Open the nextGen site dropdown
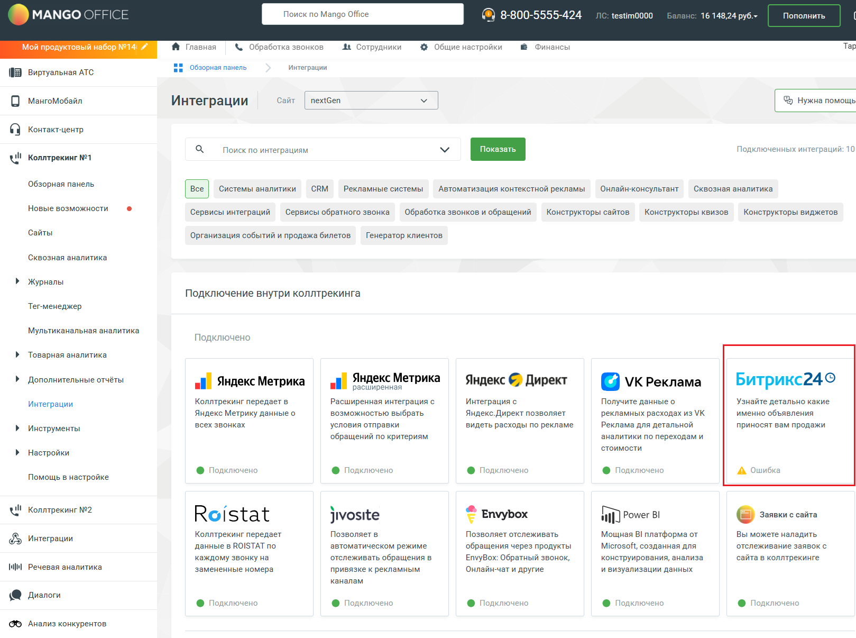Screen dimensions: 856x638 [x=371, y=101]
